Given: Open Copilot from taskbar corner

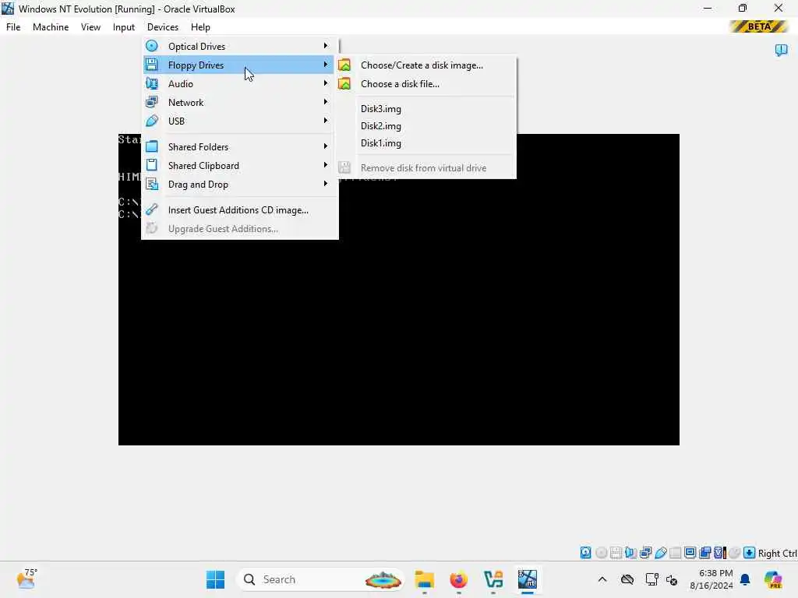Looking at the screenshot, I should coord(773,579).
